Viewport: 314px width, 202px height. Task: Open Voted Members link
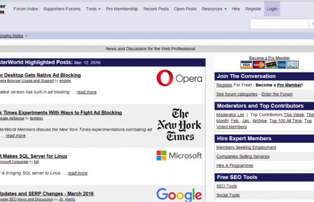coord(231,127)
